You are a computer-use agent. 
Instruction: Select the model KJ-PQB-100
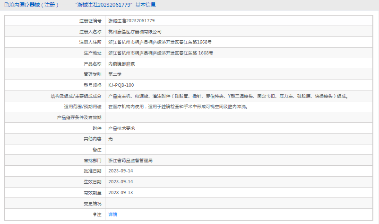point(121,85)
